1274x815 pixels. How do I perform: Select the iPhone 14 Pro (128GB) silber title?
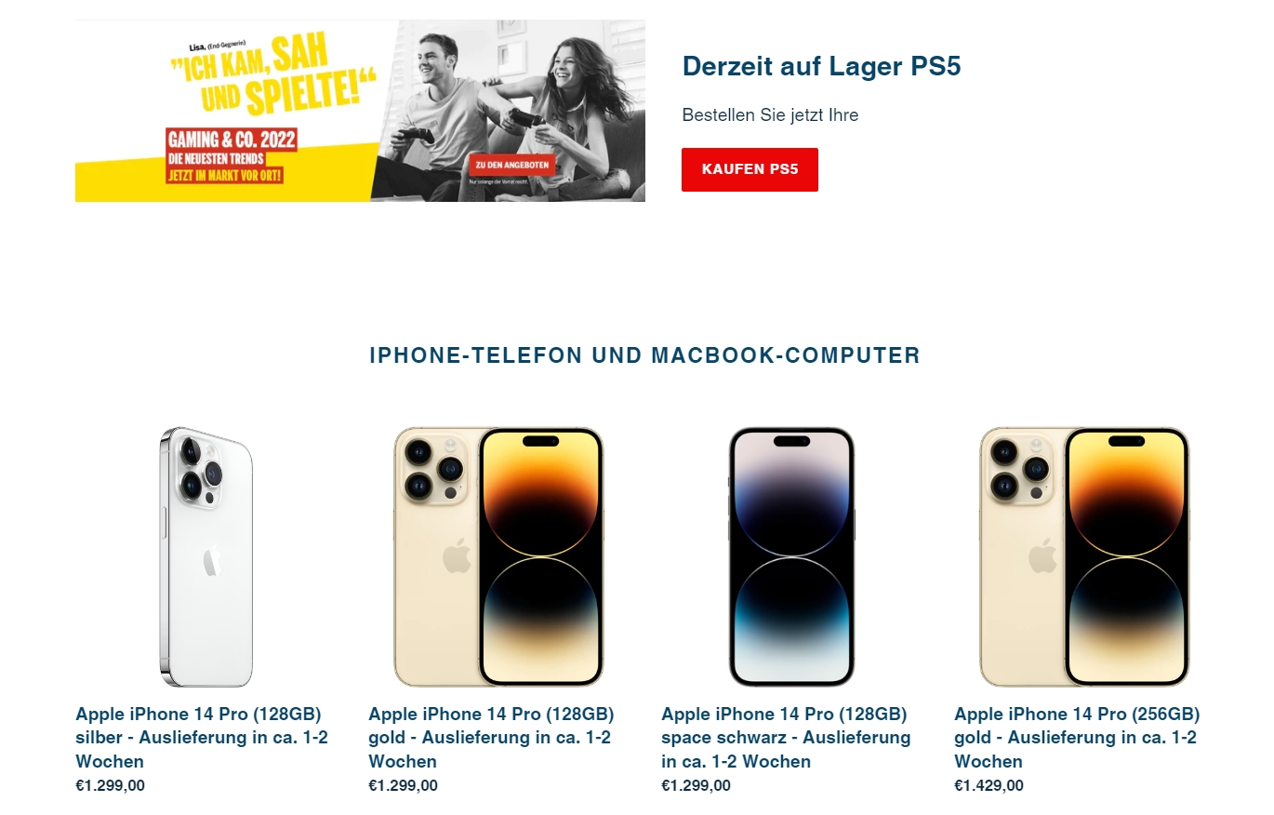tap(202, 738)
